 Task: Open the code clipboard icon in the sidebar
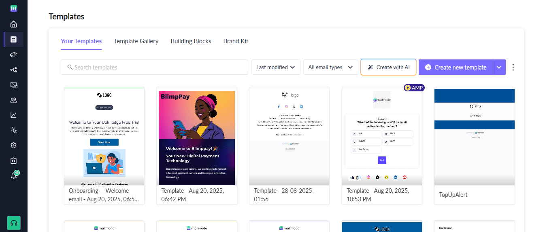[13, 160]
